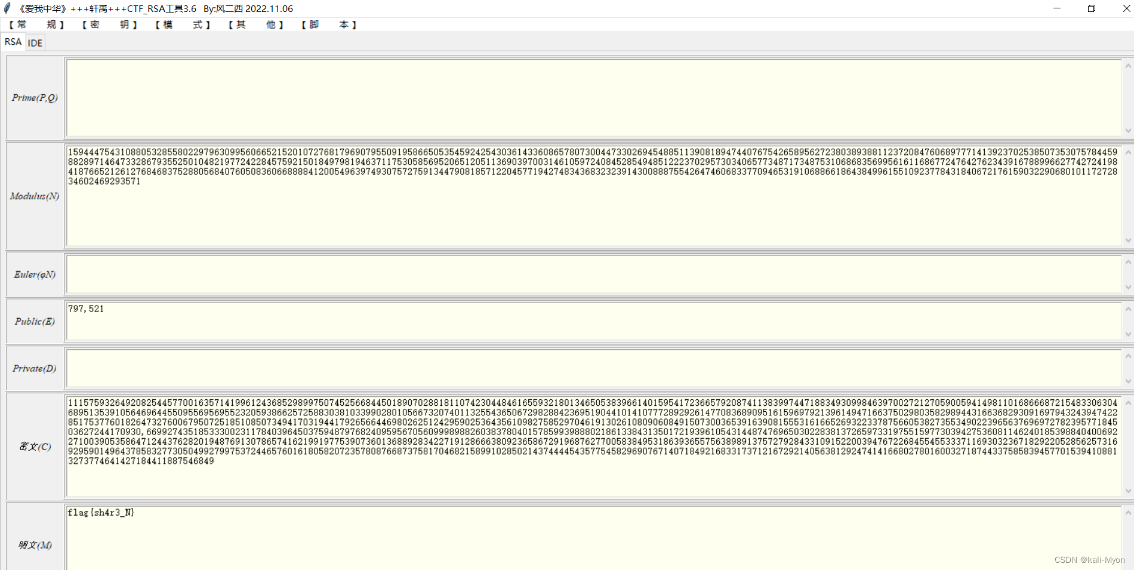Click the application icon in the title bar
Viewport: 1134px width, 570px height.
coord(7,8)
